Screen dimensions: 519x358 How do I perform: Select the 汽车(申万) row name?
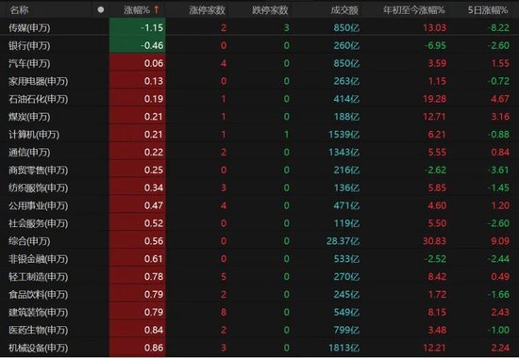click(29, 63)
